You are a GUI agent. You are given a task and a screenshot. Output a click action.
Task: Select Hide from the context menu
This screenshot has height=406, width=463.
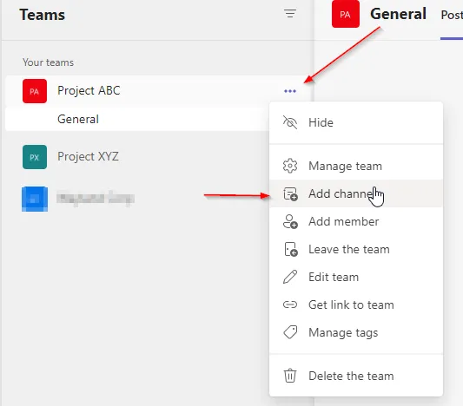pos(356,122)
